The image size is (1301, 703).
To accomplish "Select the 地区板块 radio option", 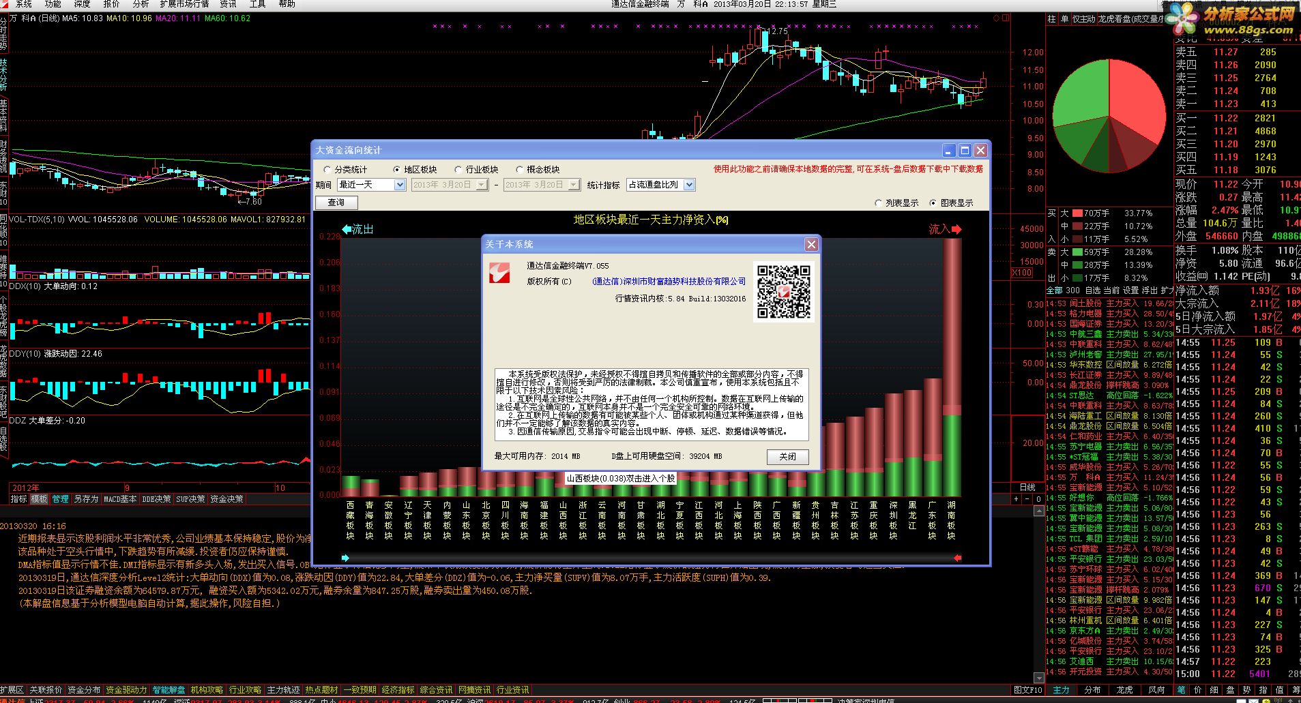I will pos(415,169).
